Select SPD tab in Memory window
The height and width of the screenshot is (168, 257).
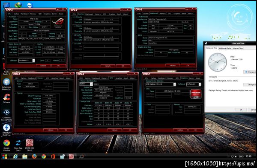(x=47, y=78)
